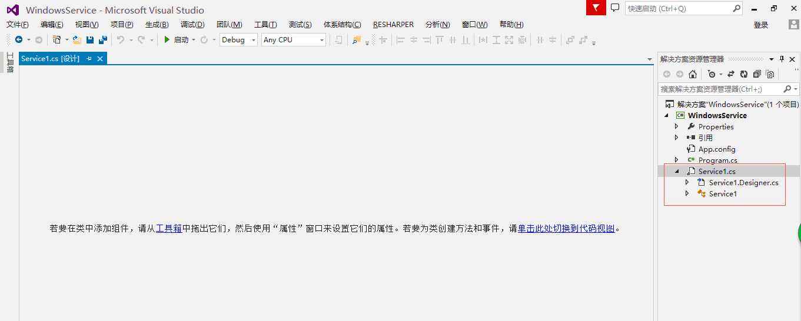Screen dimensions: 801x321
Task: Close the Service1.cs [设计] tab
Action: pyautogui.click(x=100, y=59)
